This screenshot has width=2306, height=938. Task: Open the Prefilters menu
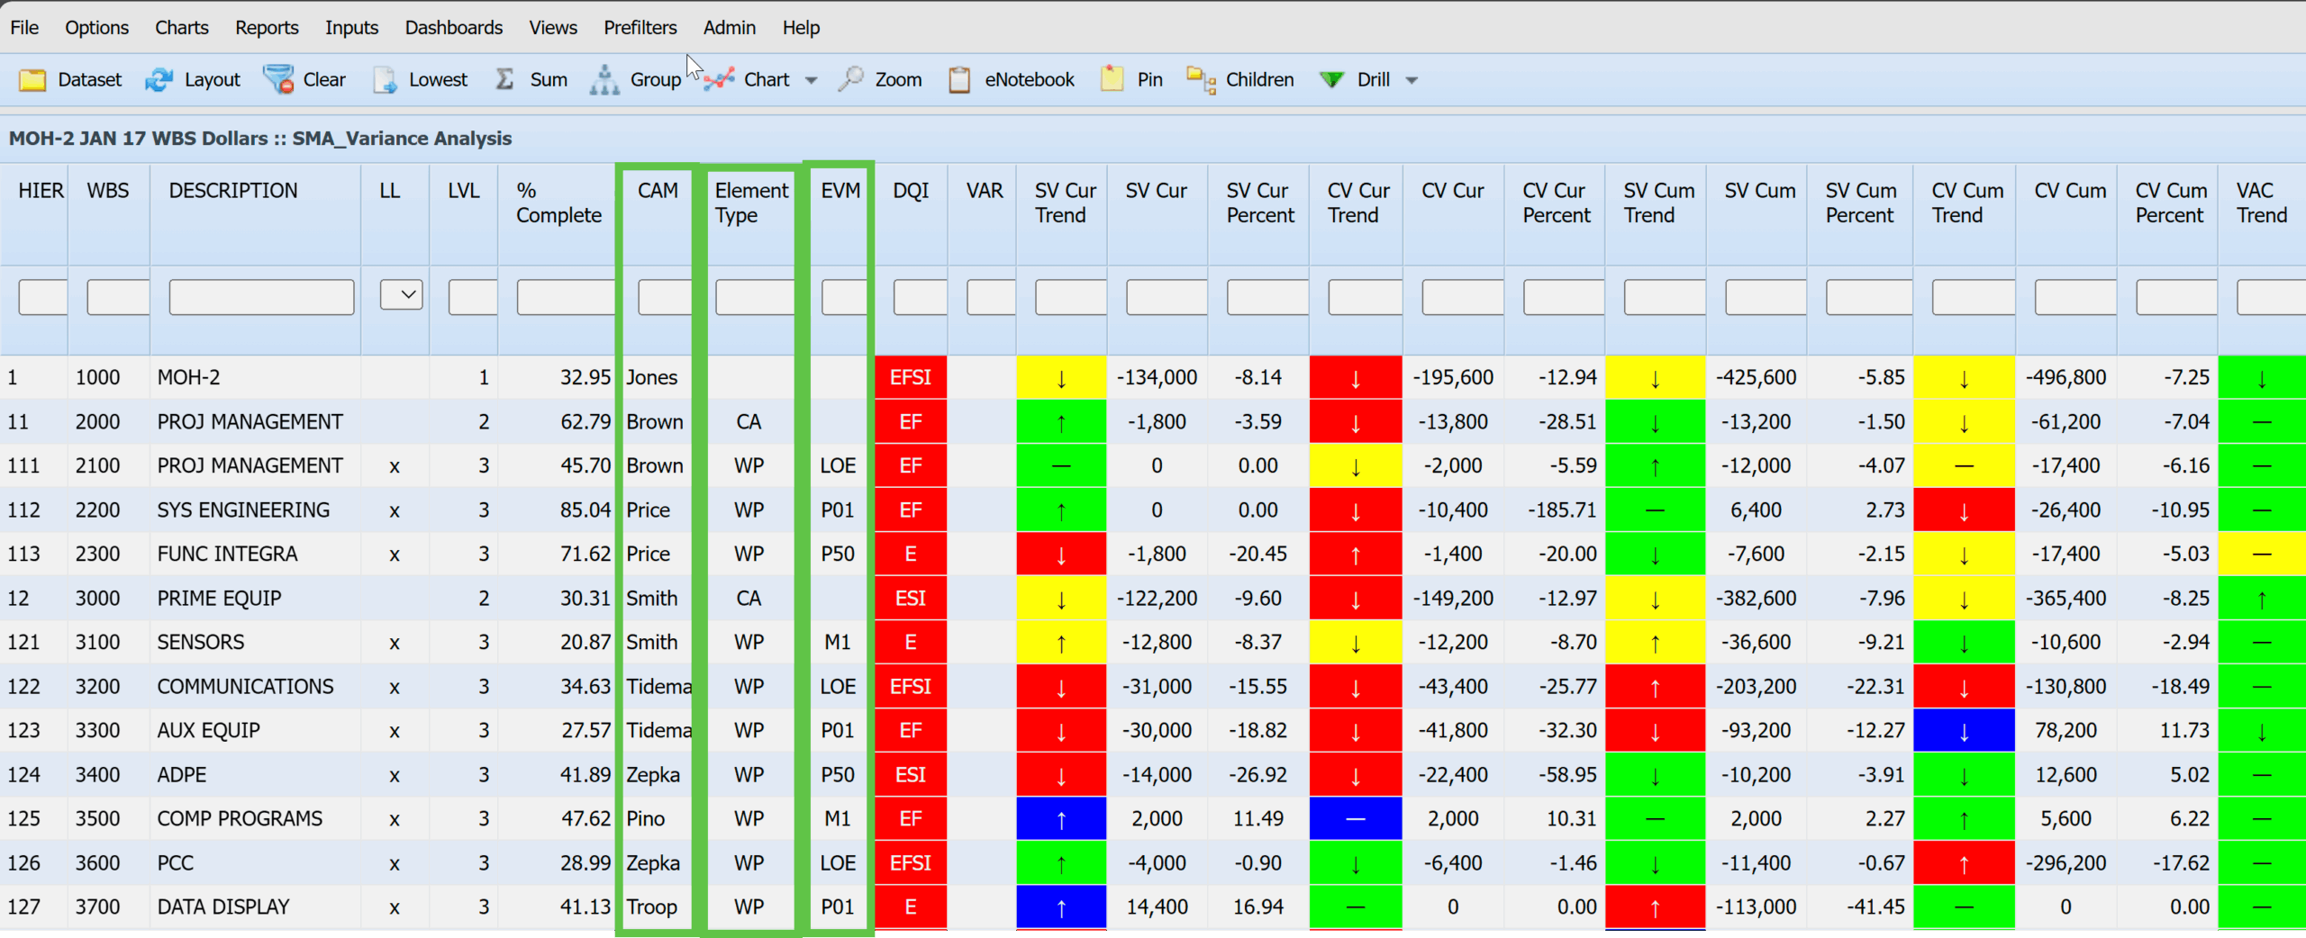(x=640, y=28)
